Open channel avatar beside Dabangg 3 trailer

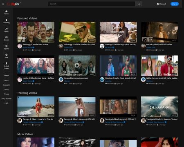click(x=61, y=46)
